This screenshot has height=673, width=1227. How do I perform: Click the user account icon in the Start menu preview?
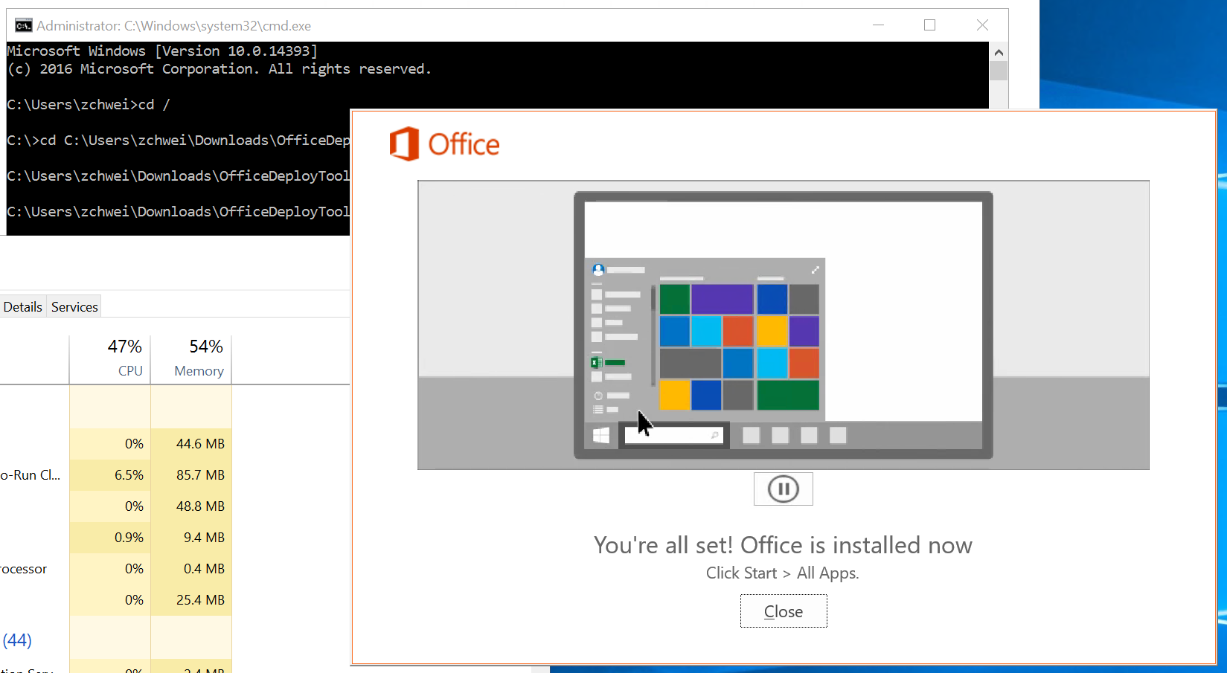tap(598, 269)
